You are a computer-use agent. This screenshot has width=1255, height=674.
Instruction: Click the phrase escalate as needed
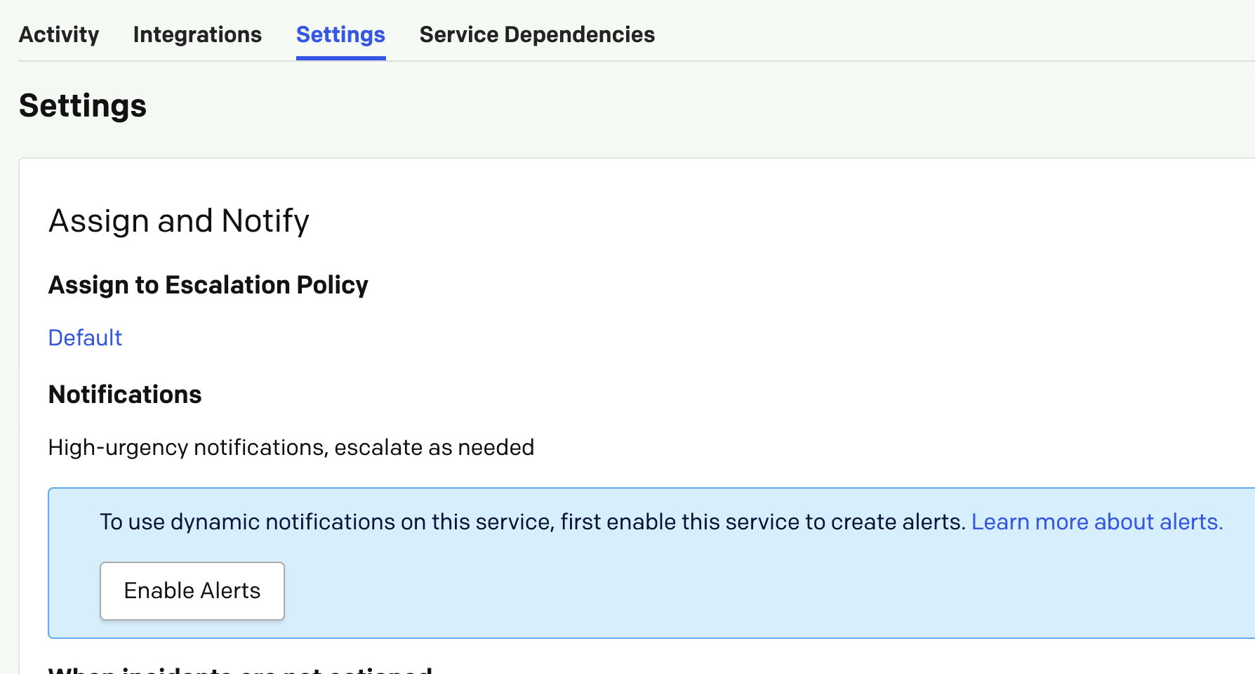434,447
